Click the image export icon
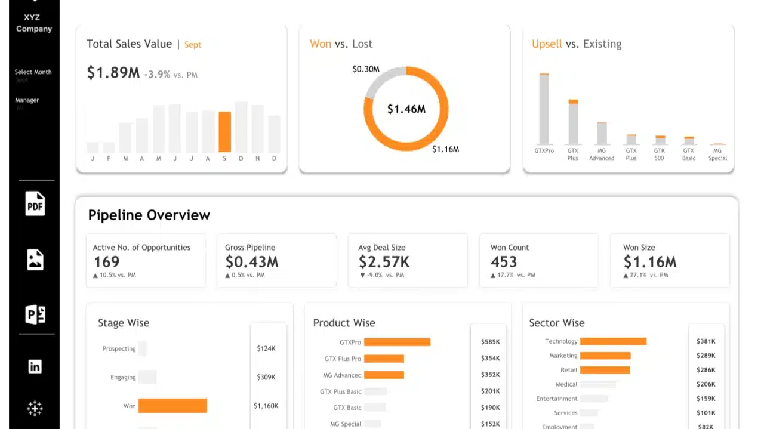Viewport: 764px width, 429px height. click(35, 260)
